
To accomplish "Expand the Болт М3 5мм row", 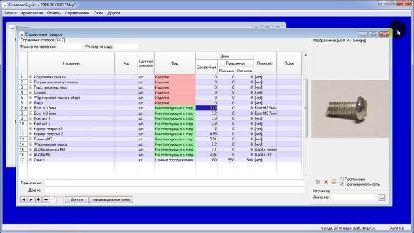I will point(30,108).
